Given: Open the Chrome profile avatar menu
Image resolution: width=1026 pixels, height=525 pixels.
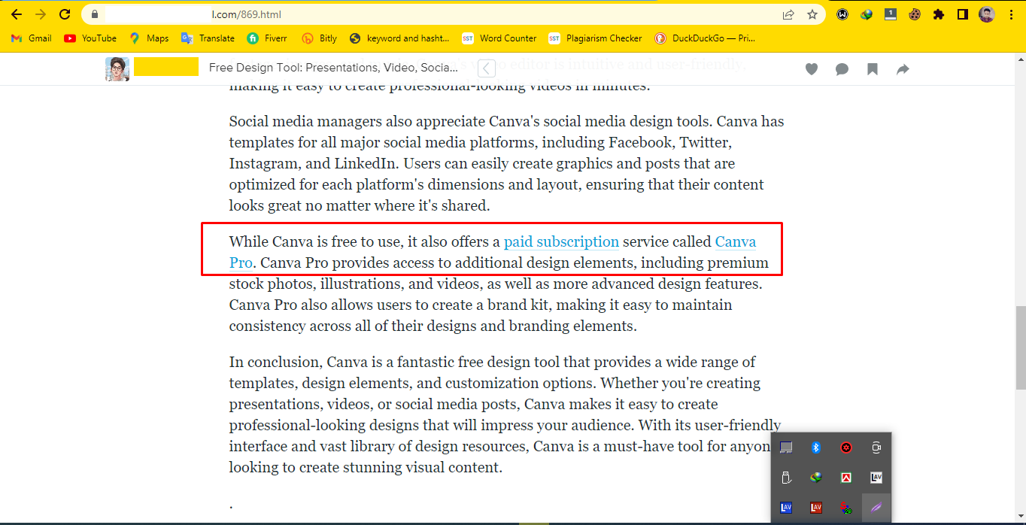Looking at the screenshot, I should click(x=987, y=14).
